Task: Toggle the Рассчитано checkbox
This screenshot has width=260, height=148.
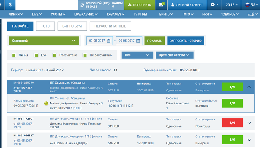Action: click(x=55, y=55)
